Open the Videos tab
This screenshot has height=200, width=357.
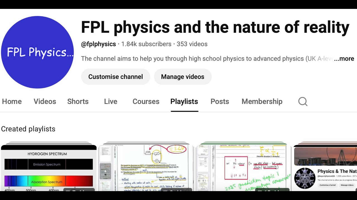pyautogui.click(x=45, y=101)
